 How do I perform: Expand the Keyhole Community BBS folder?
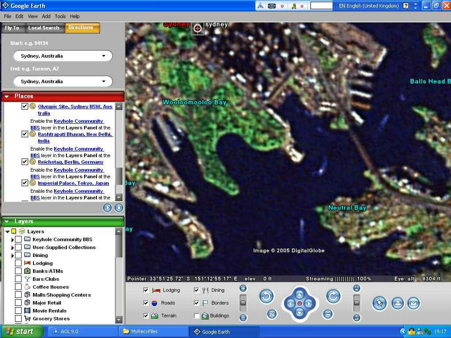click(x=12, y=239)
